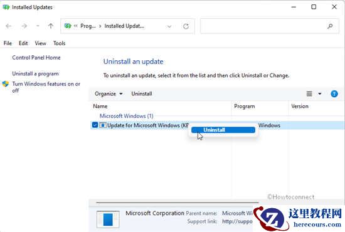
Task: Open the File menu
Action: coord(8,43)
